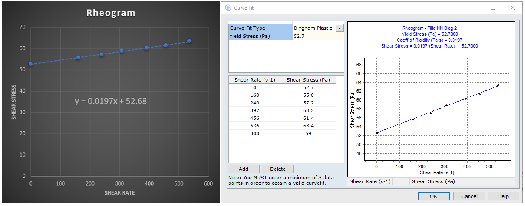
Task: Click the Curve Fit app icon in title bar
Action: tap(229, 8)
